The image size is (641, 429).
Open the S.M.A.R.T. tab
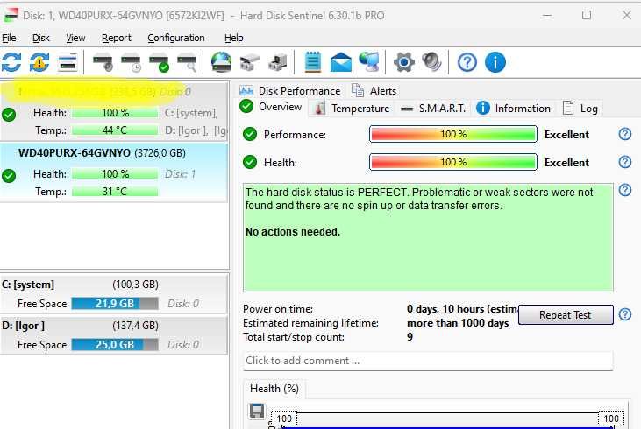coord(433,109)
